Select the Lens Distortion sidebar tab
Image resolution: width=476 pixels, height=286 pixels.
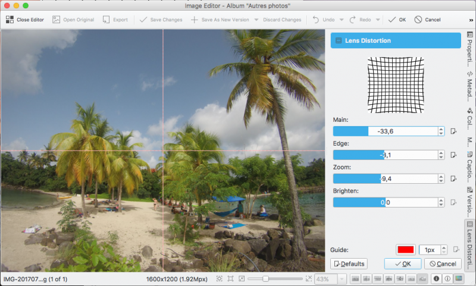pos(469,245)
